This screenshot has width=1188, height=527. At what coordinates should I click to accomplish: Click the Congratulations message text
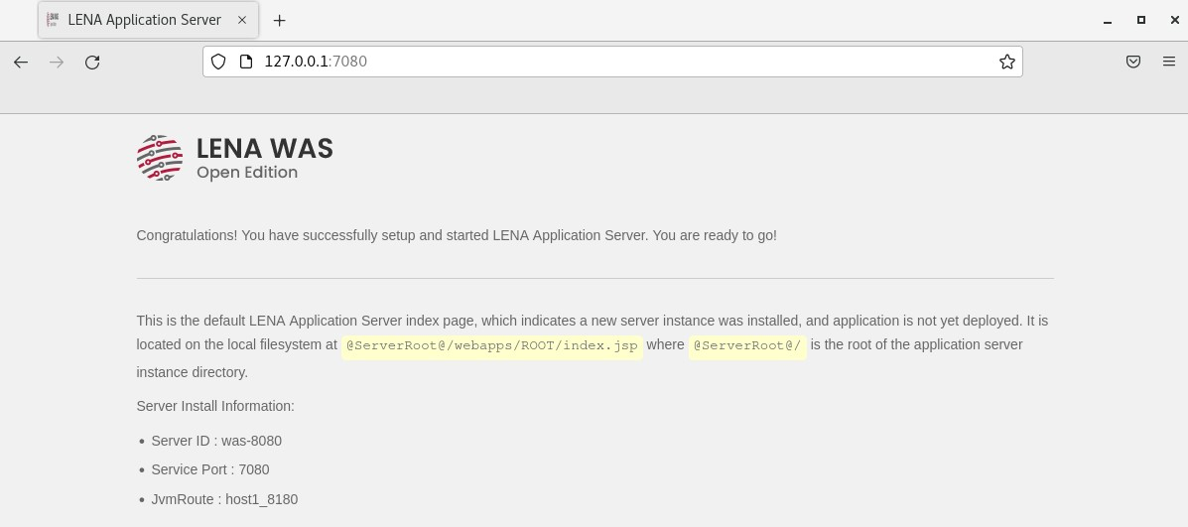[457, 235]
